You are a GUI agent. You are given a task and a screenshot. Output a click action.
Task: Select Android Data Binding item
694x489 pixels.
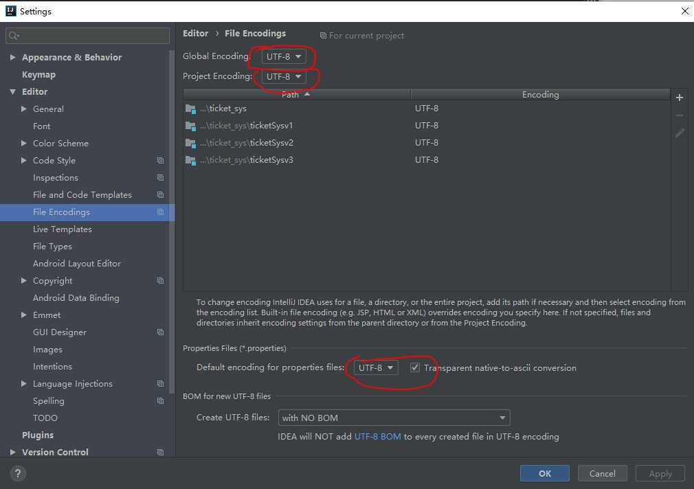pos(76,298)
